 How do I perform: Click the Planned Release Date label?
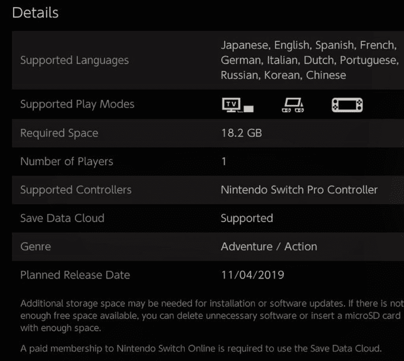tap(75, 275)
